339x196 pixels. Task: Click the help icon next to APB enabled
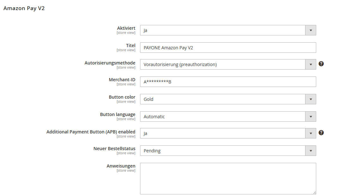pyautogui.click(x=321, y=133)
